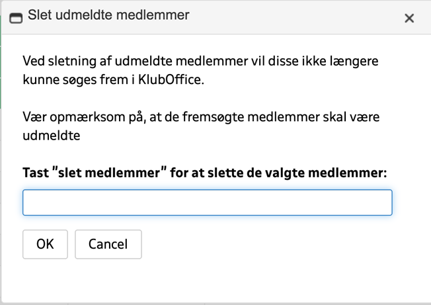Click the bold Tast "slet medlemmer" label
This screenshot has height=305, width=431.
[x=205, y=173]
